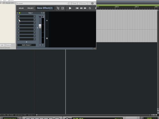
Task: Click the wet/dry mix knob in FX header
Action: coord(92,3)
